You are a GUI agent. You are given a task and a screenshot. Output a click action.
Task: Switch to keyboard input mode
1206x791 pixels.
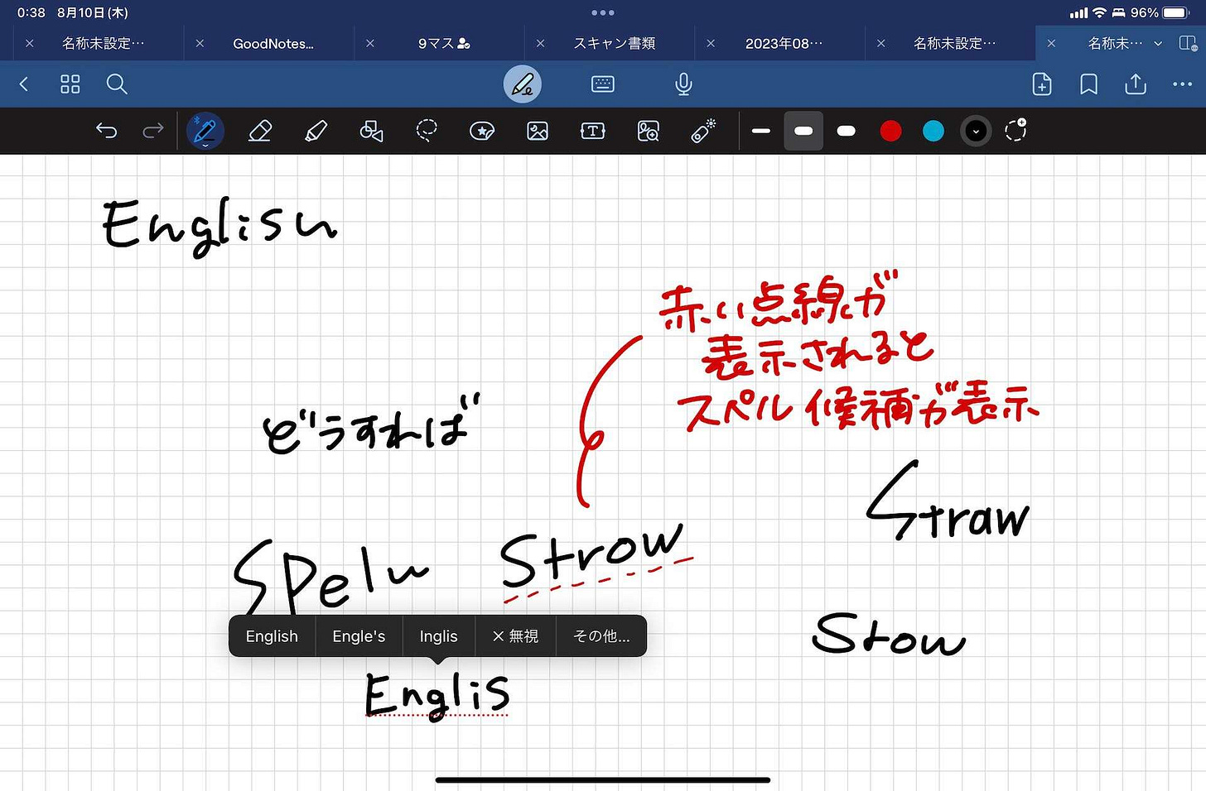click(603, 84)
